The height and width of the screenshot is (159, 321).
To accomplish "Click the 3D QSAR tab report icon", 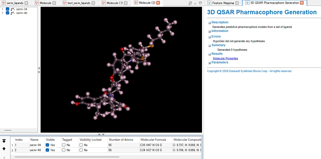I will tap(247, 3).
